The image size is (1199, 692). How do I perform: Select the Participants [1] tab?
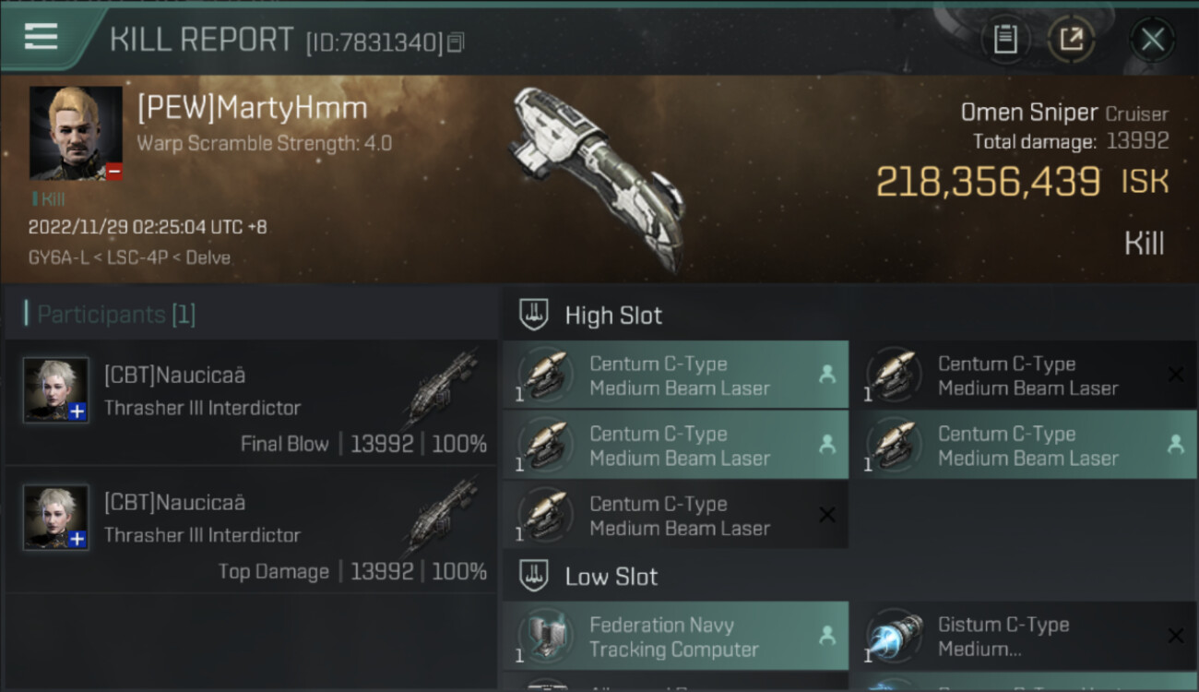[x=113, y=315]
